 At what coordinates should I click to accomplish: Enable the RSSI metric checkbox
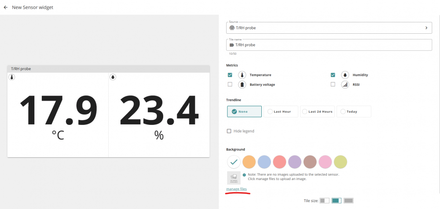(333, 85)
